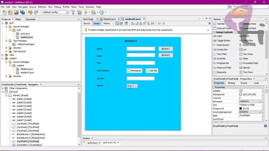This screenshot has height=151, width=269.
Task: Click the help icon in Properties panel
Action: (265, 126)
